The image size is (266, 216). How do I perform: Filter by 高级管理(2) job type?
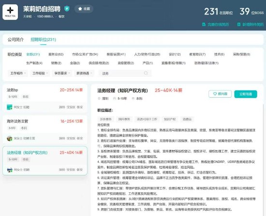tap(126, 63)
